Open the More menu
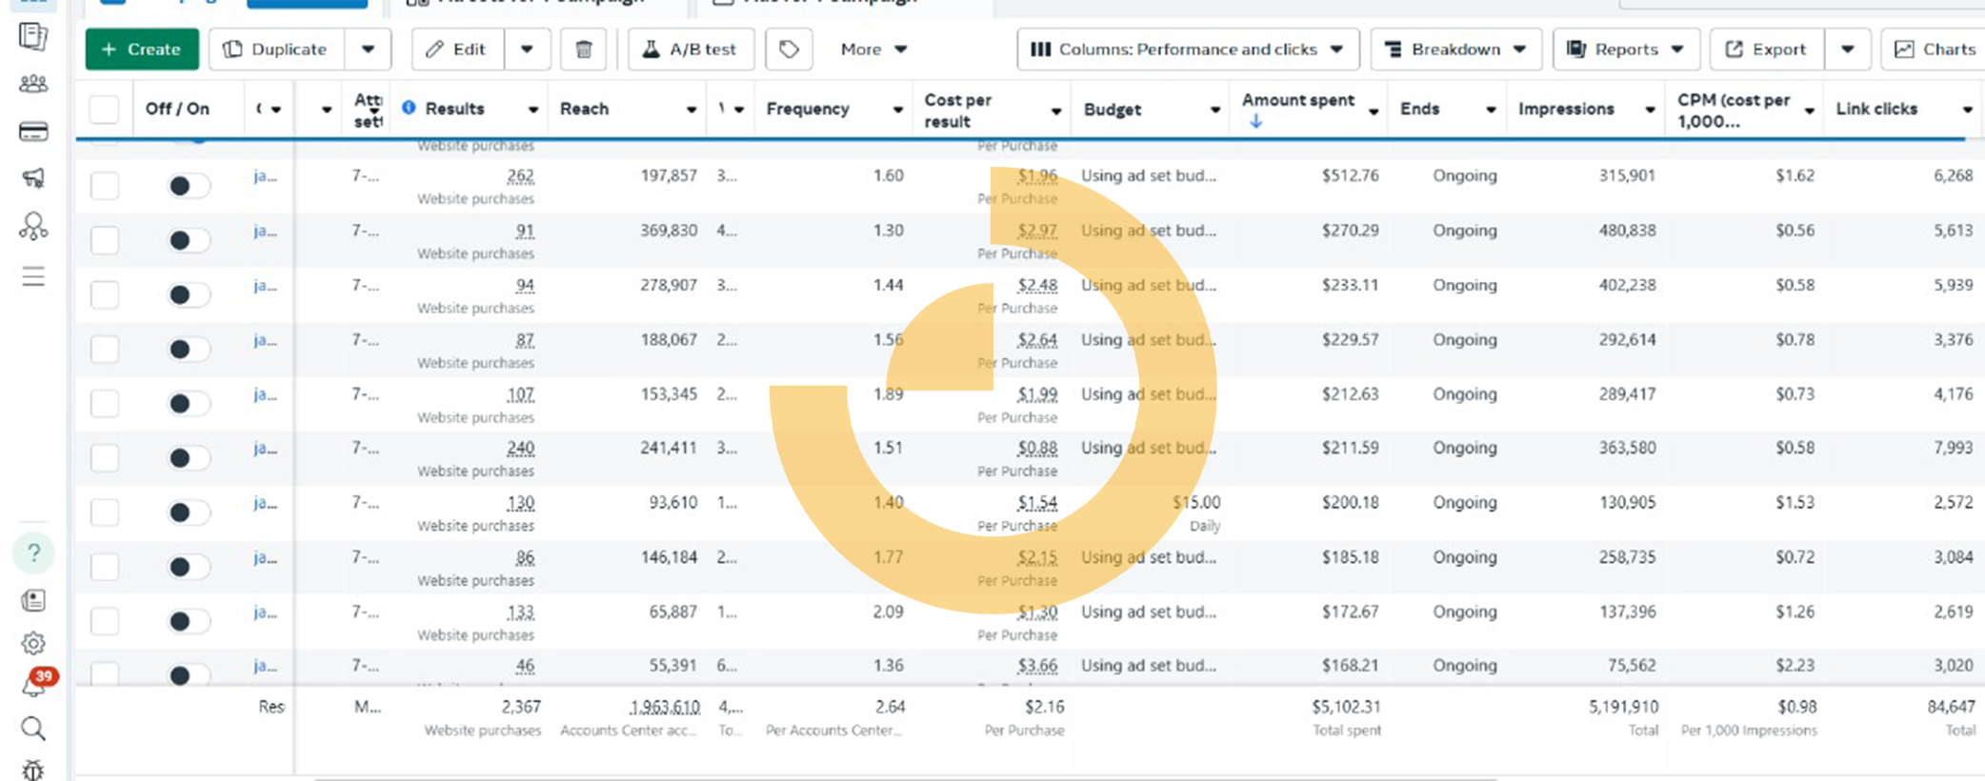 tap(873, 50)
